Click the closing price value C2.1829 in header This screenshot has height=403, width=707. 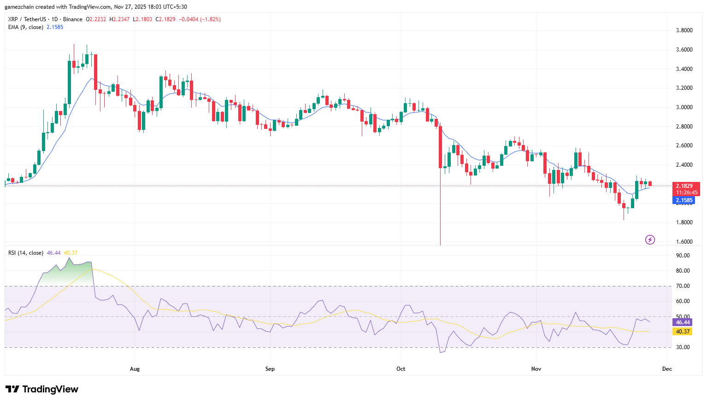click(165, 19)
